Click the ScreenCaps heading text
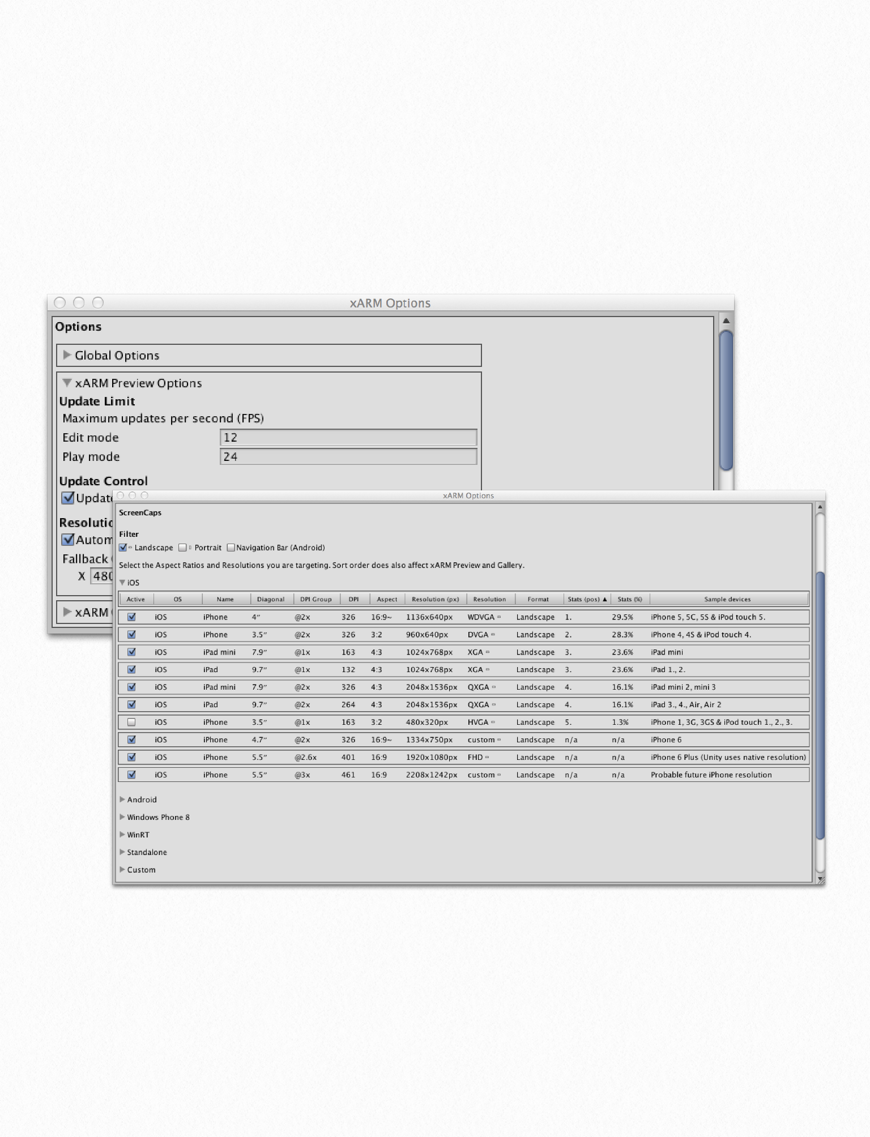 pyautogui.click(x=140, y=512)
